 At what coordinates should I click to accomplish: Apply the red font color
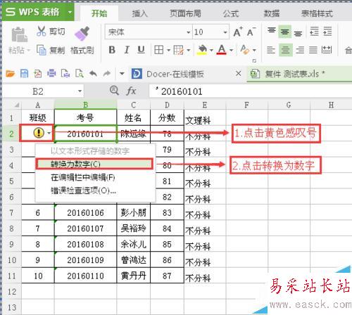[222, 50]
